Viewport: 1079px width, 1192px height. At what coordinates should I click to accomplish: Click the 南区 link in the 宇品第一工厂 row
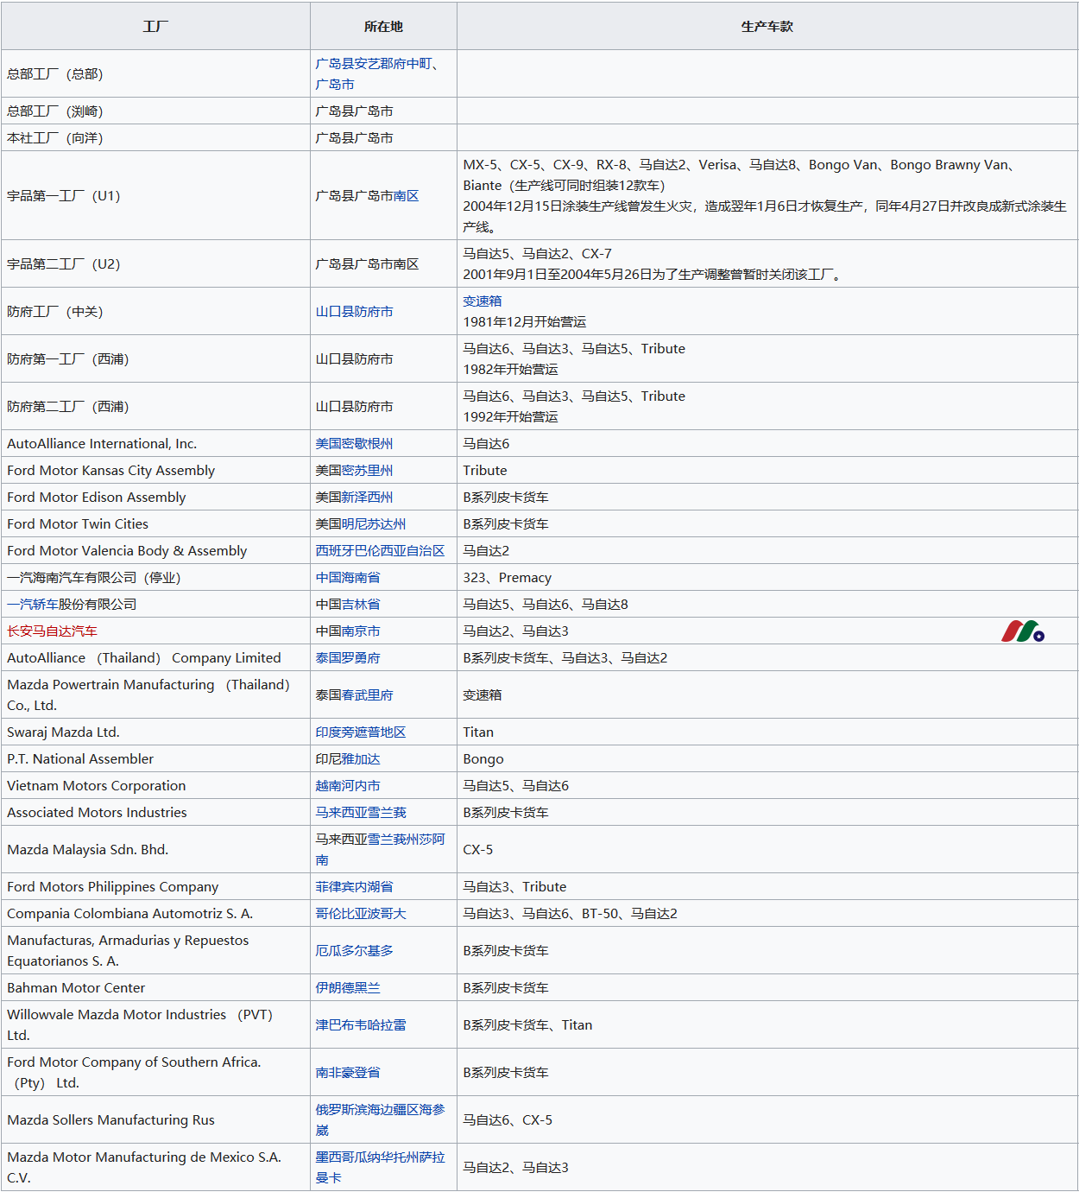406,196
